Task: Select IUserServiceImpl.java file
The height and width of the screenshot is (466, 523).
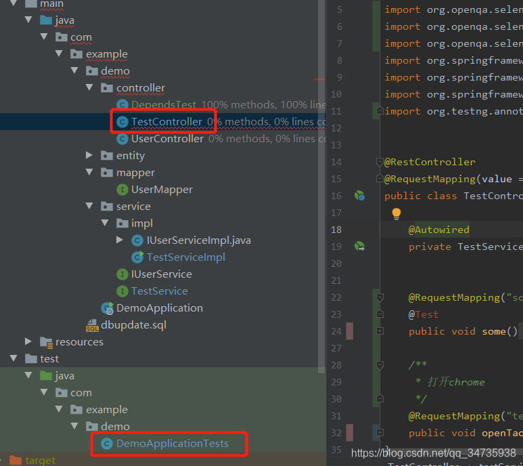Action: click(x=199, y=240)
